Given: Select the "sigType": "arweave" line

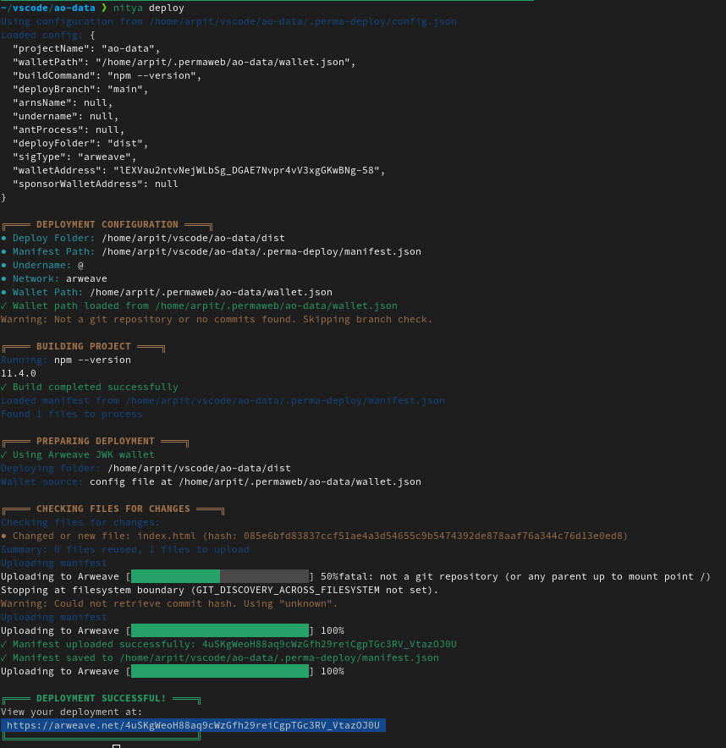Looking at the screenshot, I should 74,157.
